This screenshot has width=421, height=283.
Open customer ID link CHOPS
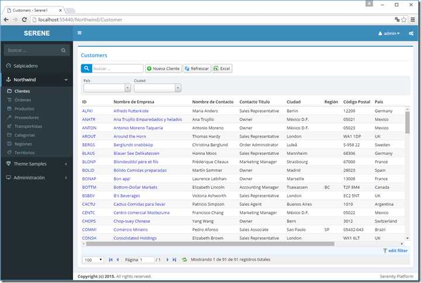(89, 221)
